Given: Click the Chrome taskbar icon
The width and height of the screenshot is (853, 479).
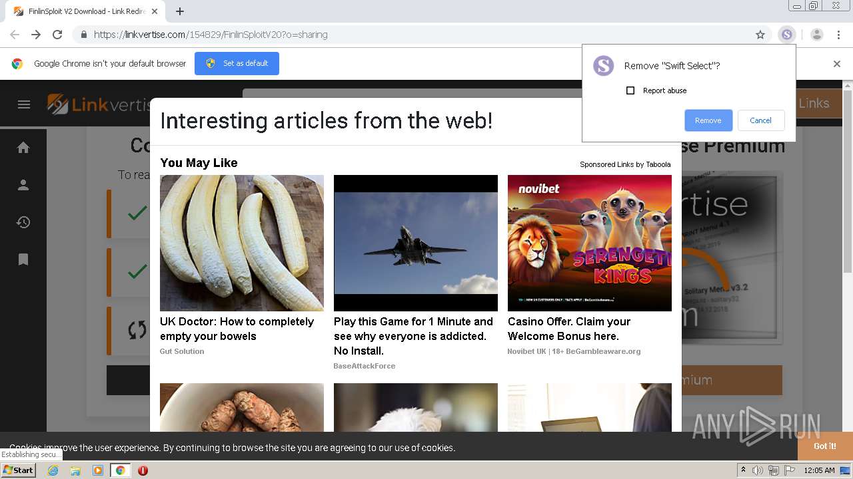Looking at the screenshot, I should pos(120,470).
